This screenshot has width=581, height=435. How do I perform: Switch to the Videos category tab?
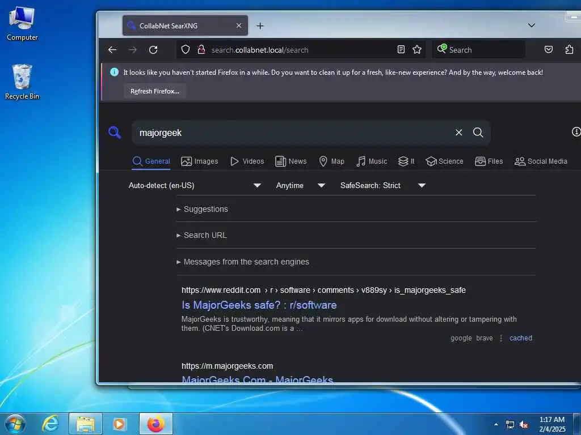(x=247, y=161)
